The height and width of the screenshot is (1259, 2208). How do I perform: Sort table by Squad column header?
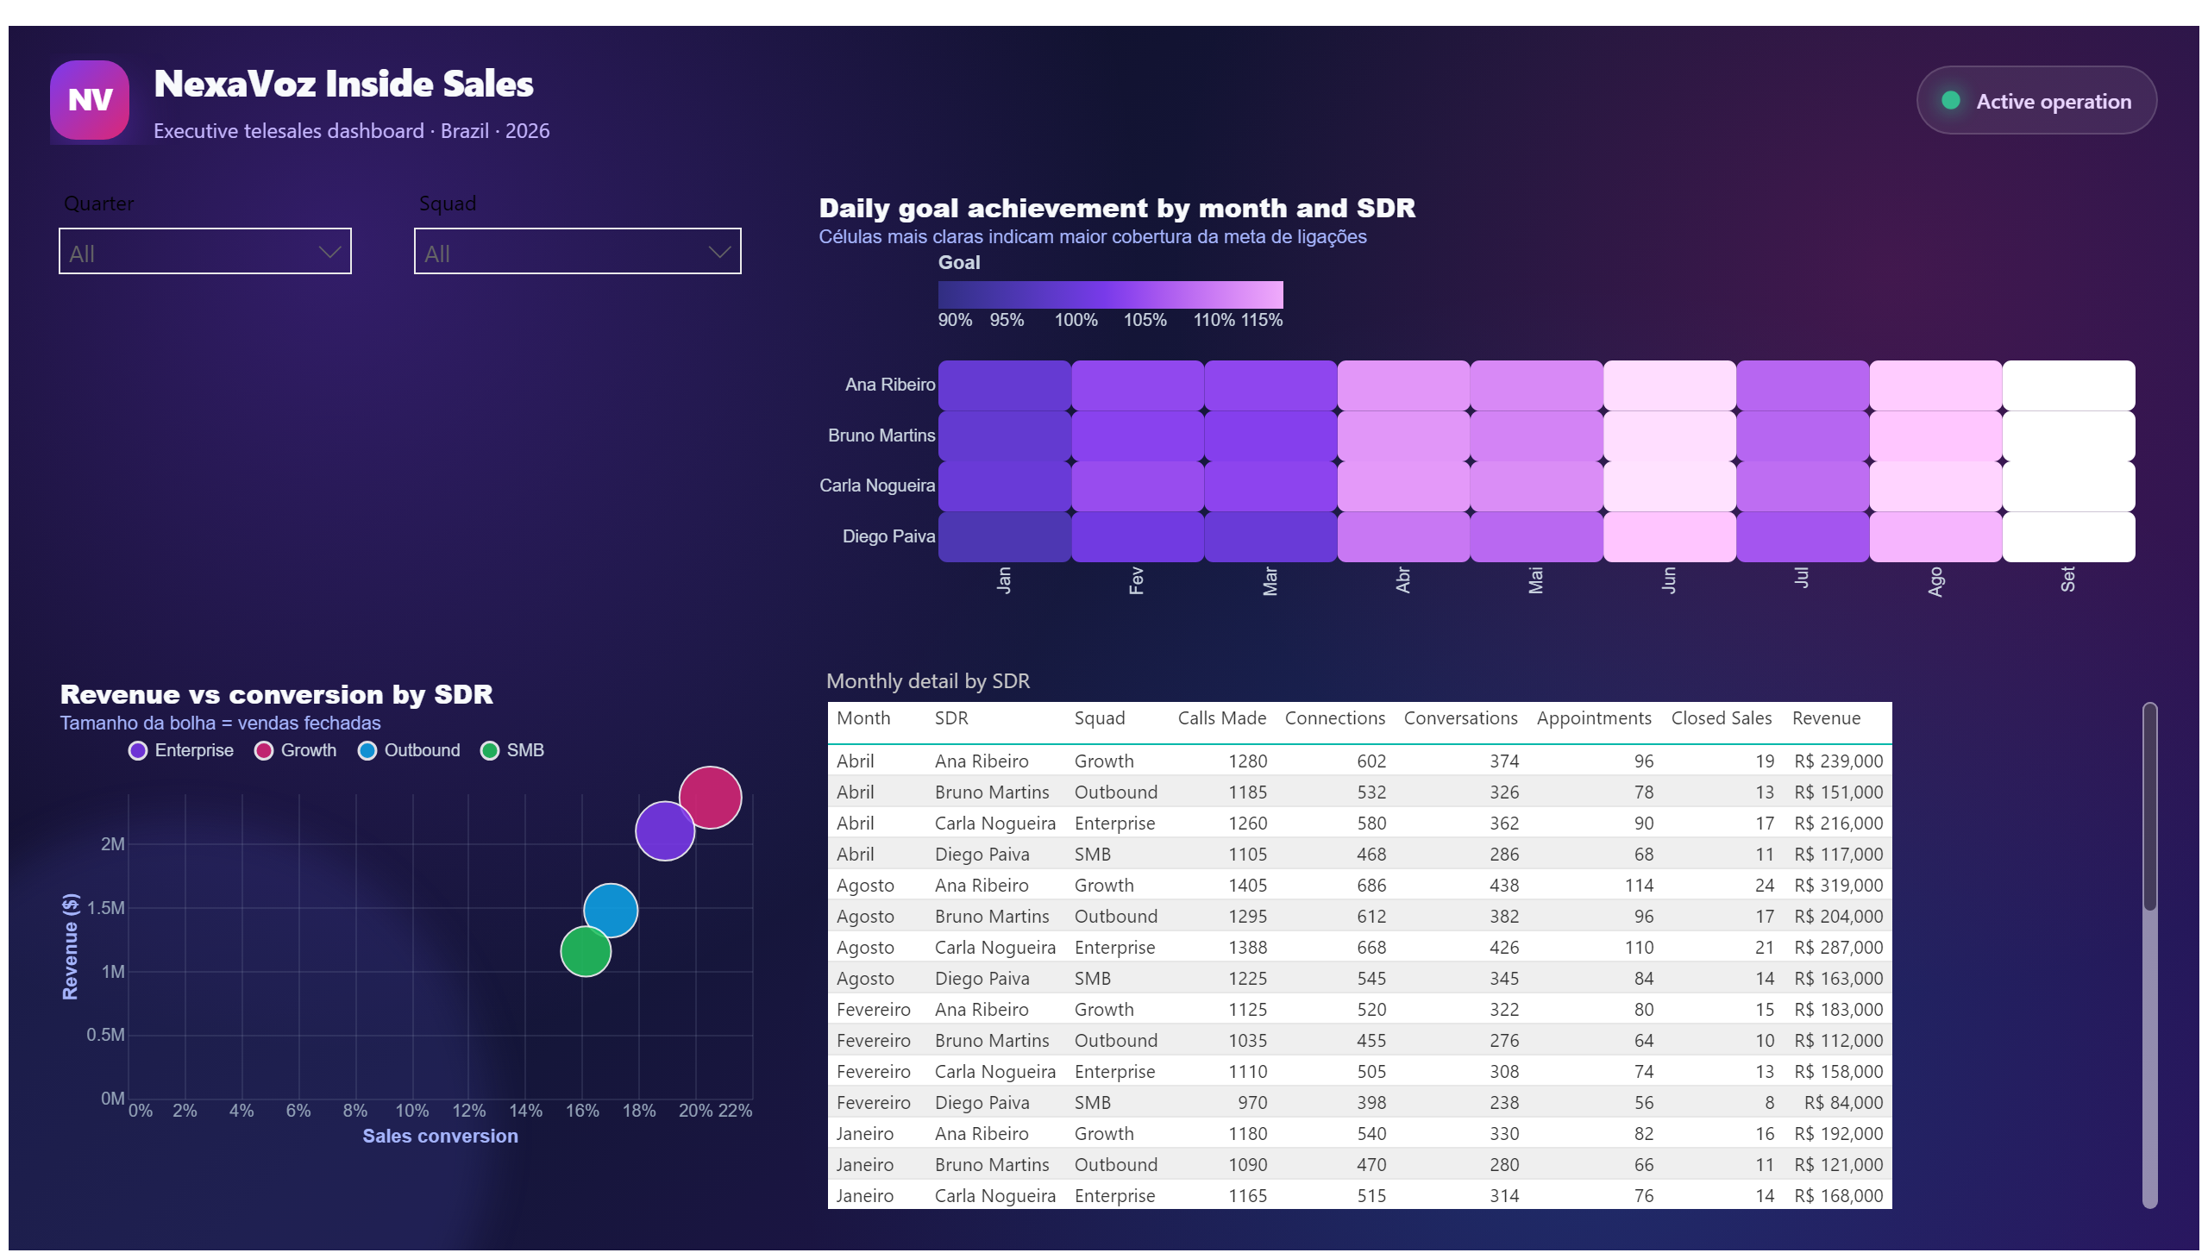tap(1099, 718)
